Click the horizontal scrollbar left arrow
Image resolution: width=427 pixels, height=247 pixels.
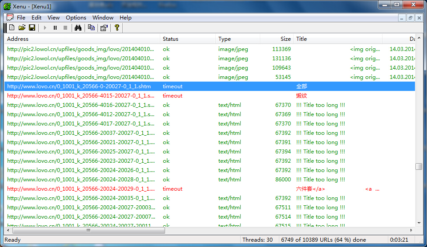point(8,230)
